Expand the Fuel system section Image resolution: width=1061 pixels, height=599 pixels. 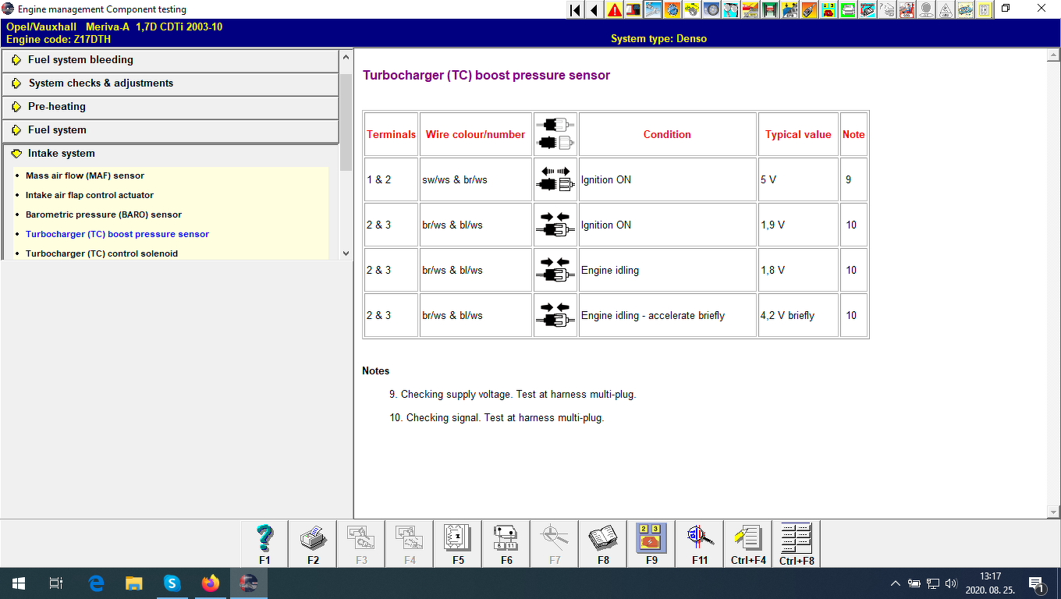171,130
